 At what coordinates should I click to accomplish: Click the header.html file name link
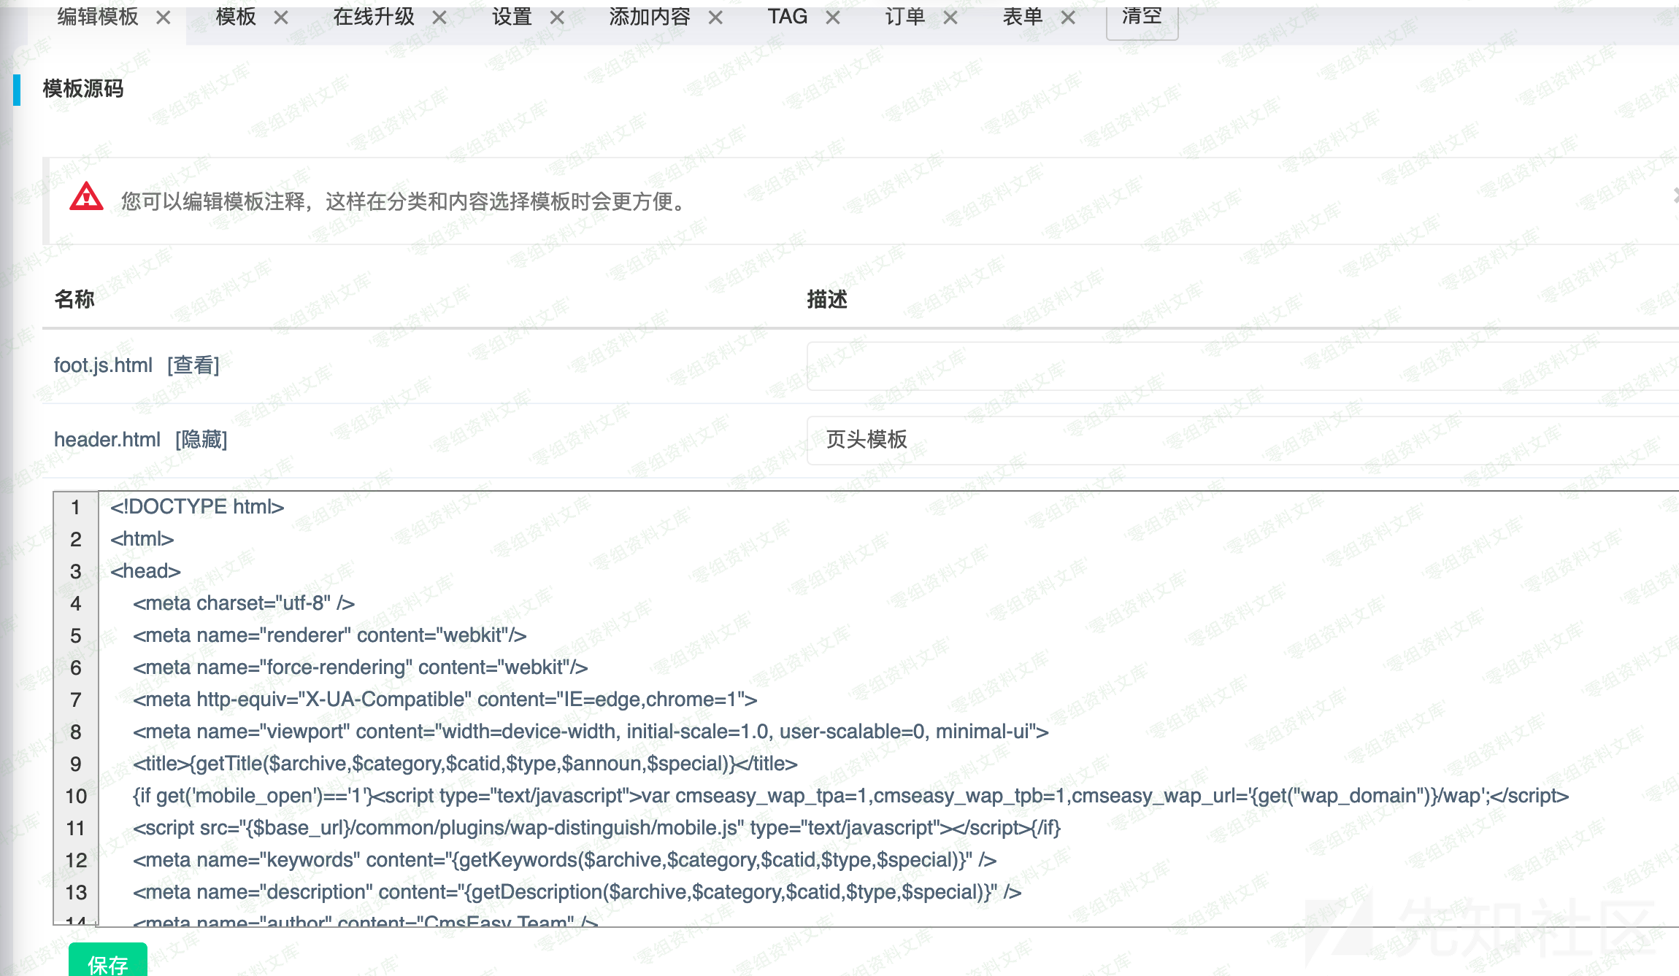[107, 439]
